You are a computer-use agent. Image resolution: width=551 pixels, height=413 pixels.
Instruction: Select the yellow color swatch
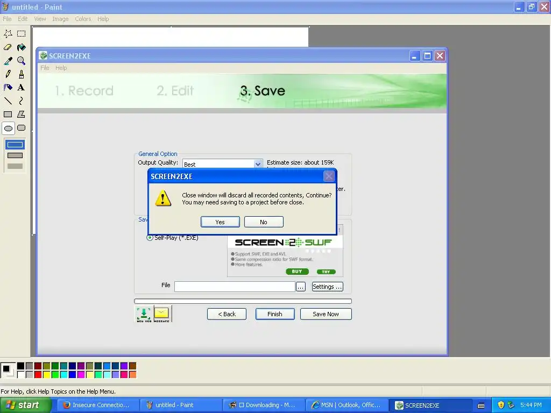(x=46, y=375)
